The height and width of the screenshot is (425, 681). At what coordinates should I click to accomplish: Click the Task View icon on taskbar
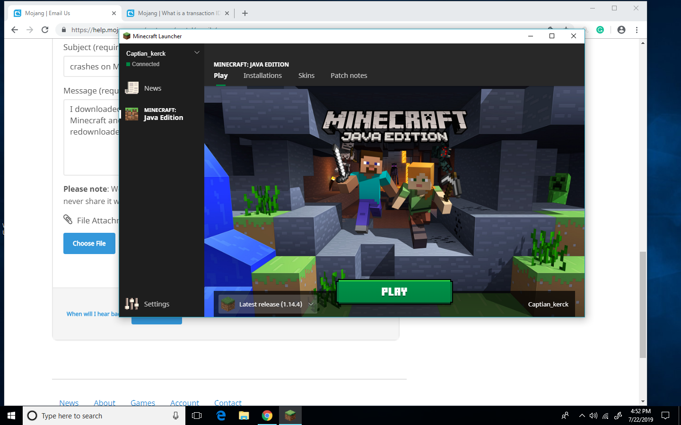pyautogui.click(x=197, y=416)
